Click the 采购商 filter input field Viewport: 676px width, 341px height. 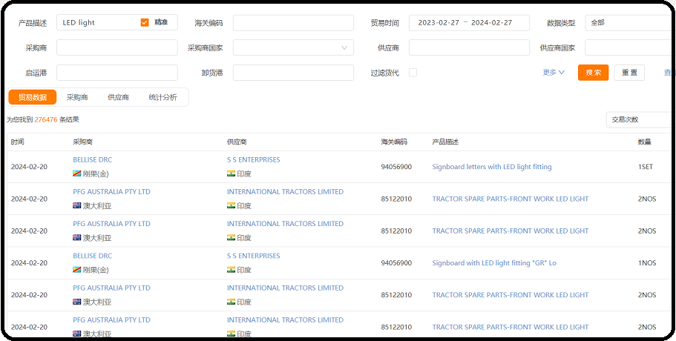coord(117,47)
